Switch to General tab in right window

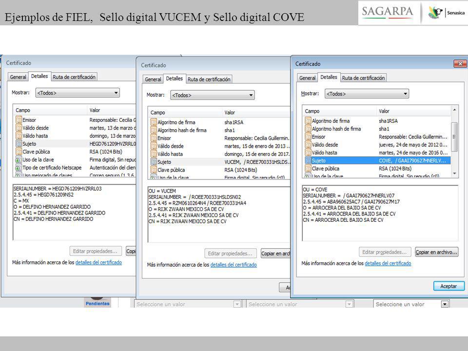click(x=307, y=78)
